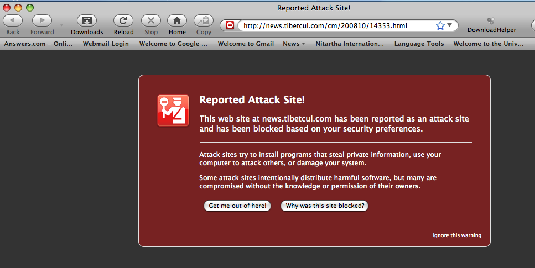Click "Why was this site blocked?" button
The image size is (535, 268).
[325, 206]
